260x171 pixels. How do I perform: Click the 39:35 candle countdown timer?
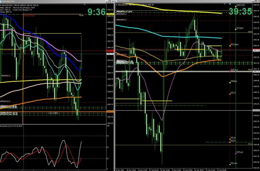[240, 11]
